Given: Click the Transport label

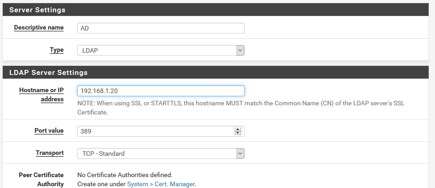Looking at the screenshot, I should 49,153.
